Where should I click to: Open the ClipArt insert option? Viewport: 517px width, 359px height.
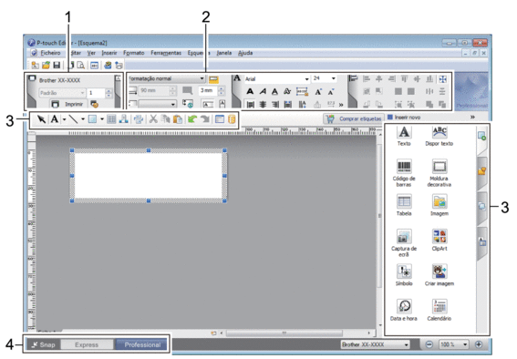click(439, 241)
